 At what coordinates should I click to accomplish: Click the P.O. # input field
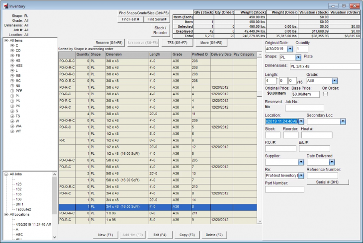(x=280, y=149)
